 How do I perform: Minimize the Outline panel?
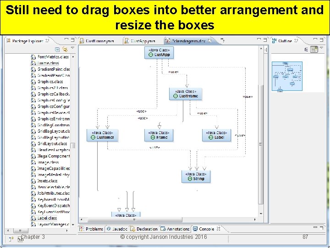315,39
